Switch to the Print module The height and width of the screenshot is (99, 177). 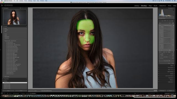click(x=170, y=5)
